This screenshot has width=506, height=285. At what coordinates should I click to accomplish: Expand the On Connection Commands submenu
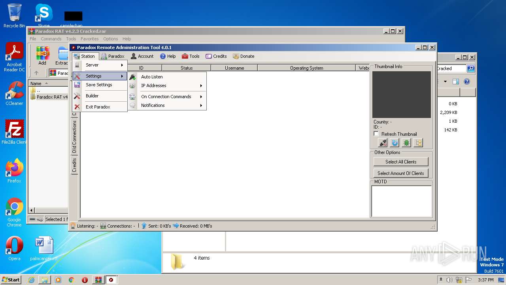[x=167, y=97]
